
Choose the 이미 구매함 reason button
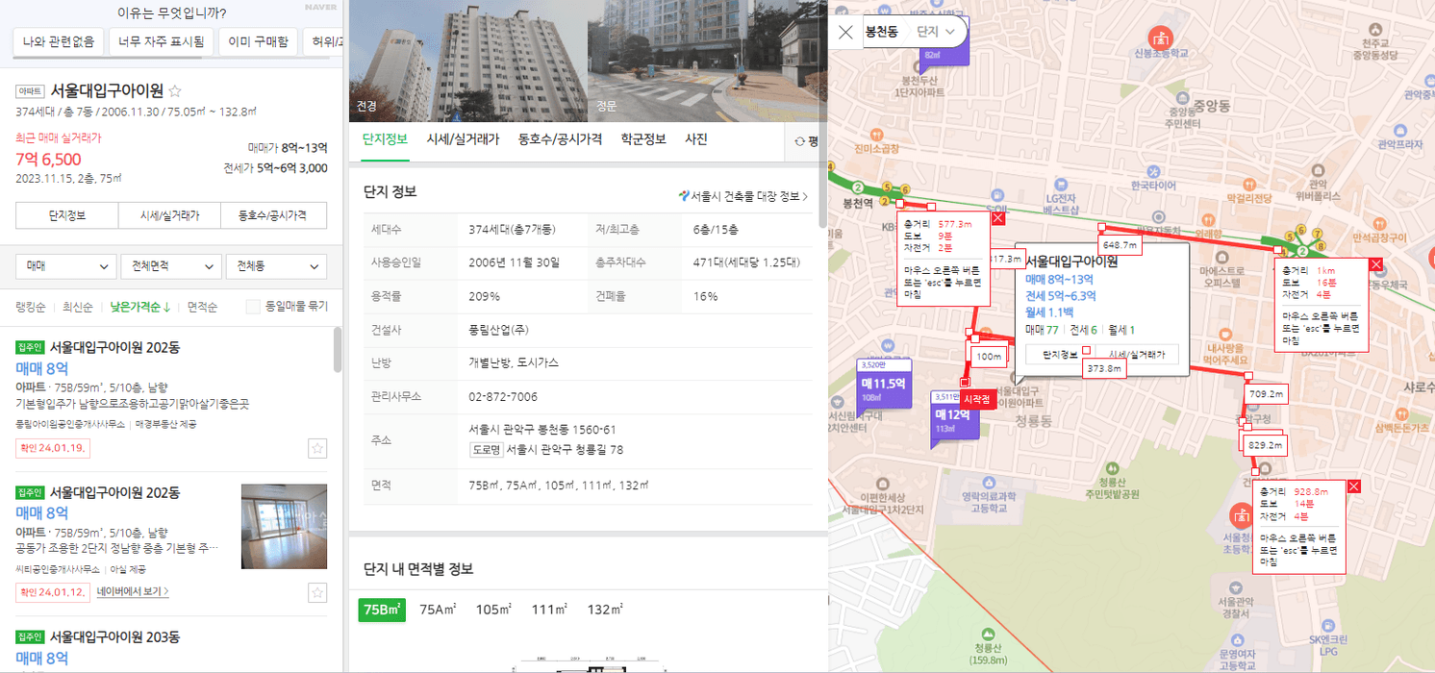pos(257,41)
